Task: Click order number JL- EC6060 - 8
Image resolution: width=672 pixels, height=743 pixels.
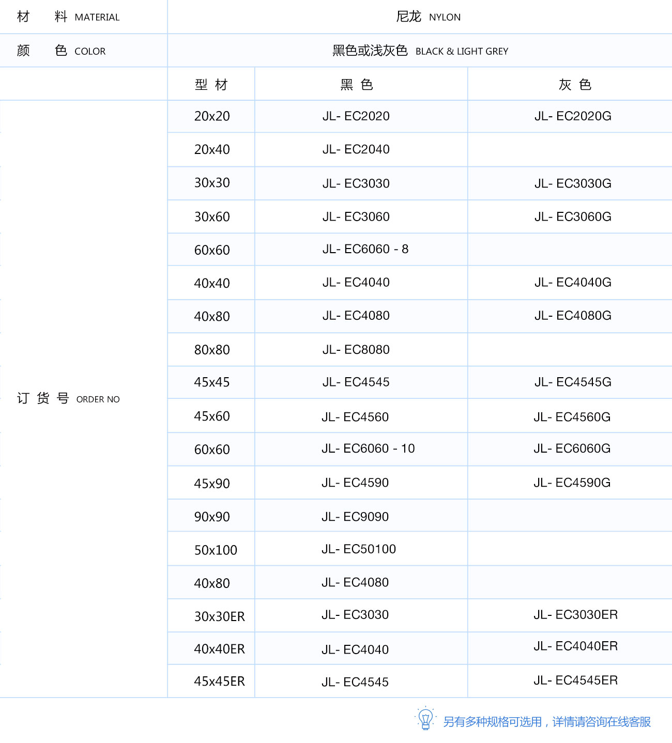Action: click(x=365, y=249)
